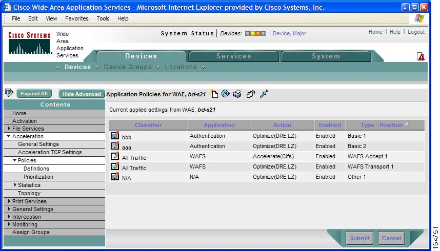Click the Help link at top right

395,32
